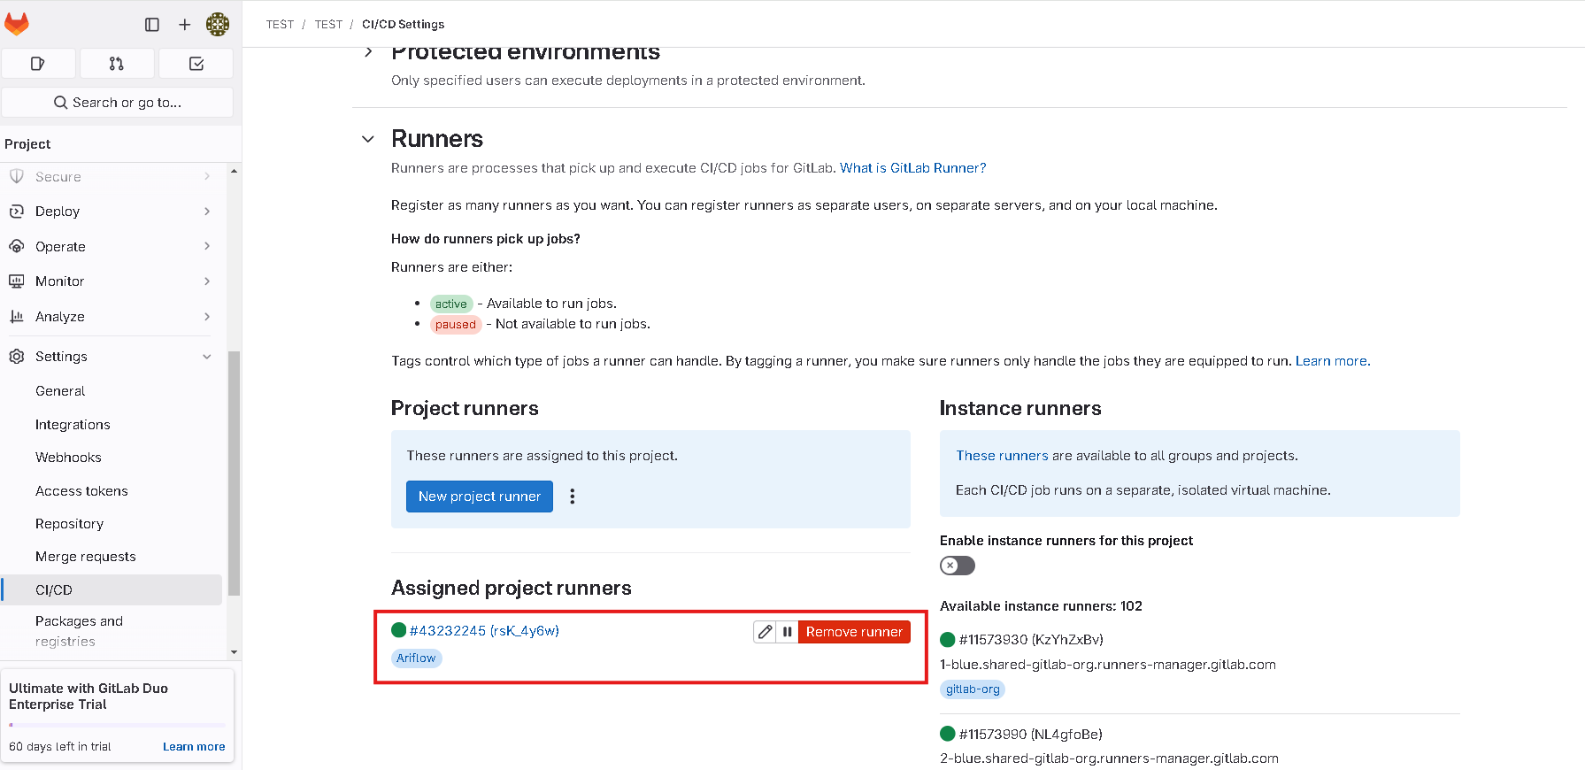Open What is GitLab Runner link
1585x770 pixels.
click(912, 168)
